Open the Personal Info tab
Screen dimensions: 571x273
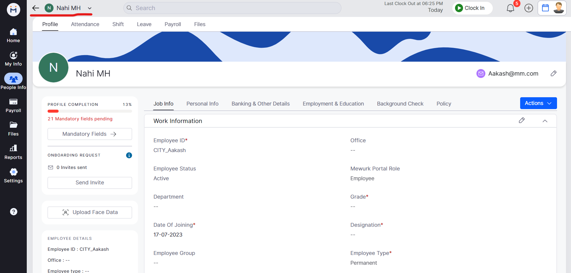[202, 104]
